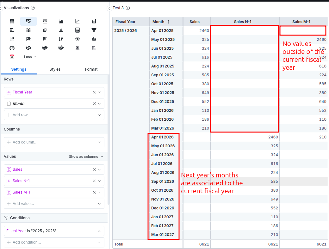Click the Test 3 info icon
The image size is (329, 249).
128,8
